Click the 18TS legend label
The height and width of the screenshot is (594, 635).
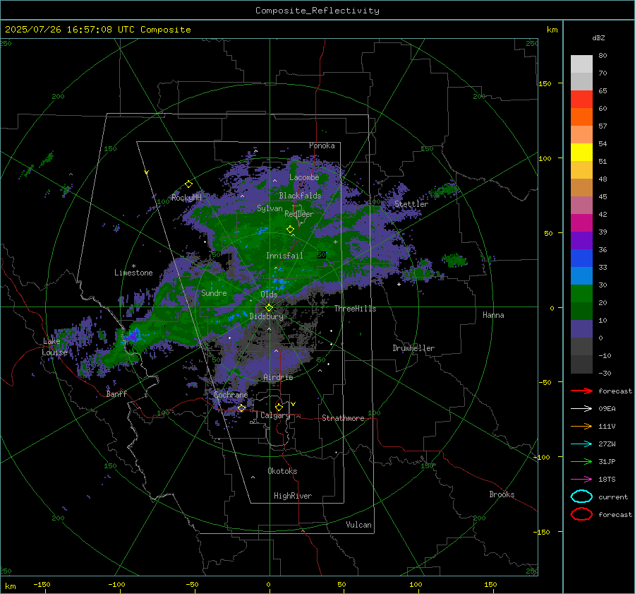(x=607, y=480)
